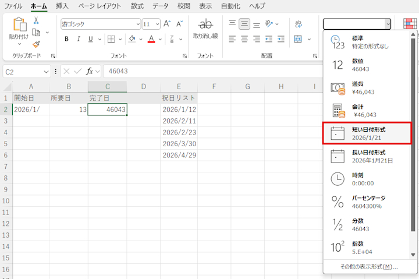
Task: Click the Fill Color bucket icon
Action: pyautogui.click(x=132, y=39)
